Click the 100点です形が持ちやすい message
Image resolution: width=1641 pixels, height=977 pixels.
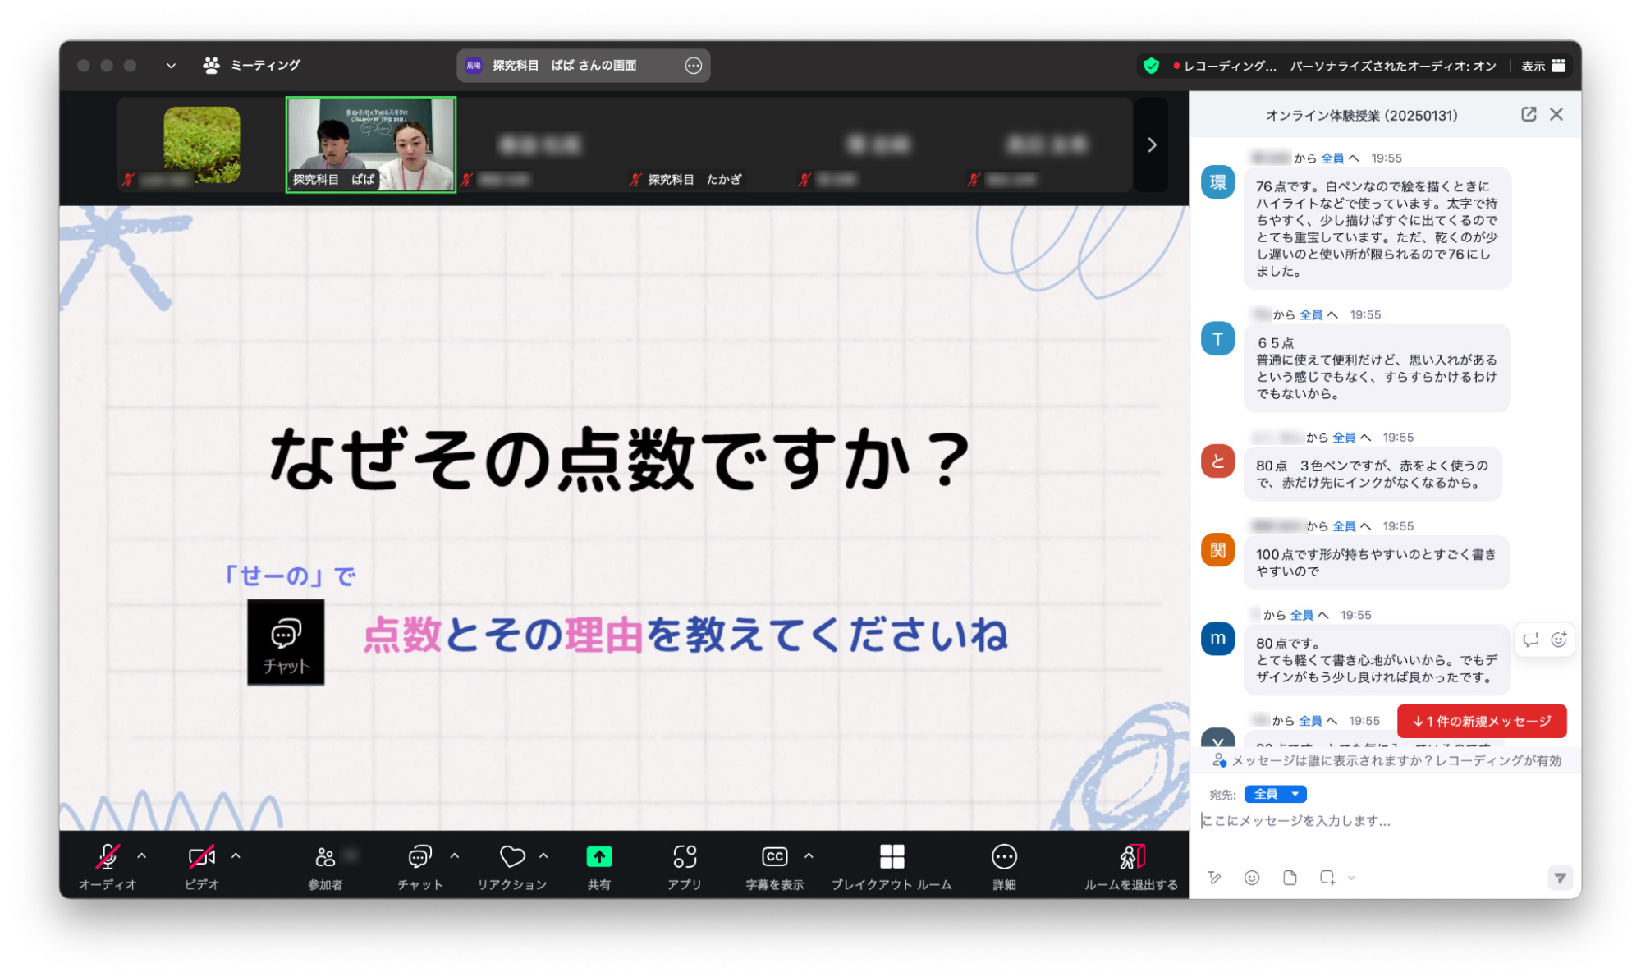1376,562
